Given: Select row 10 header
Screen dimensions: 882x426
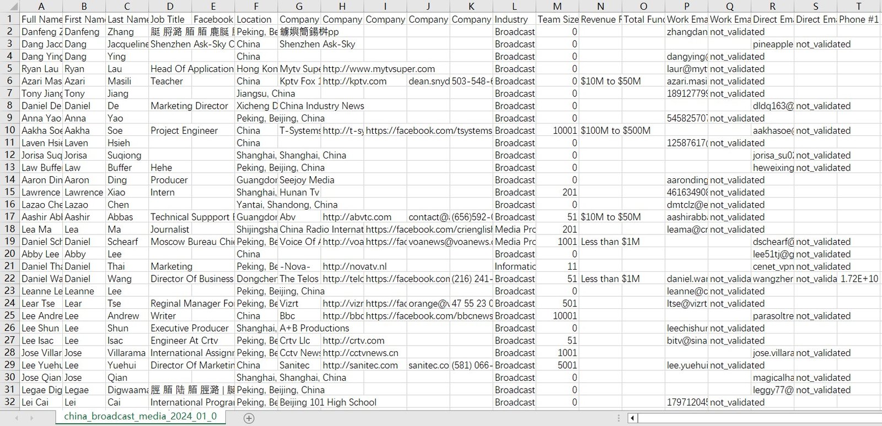Looking at the screenshot, I should 9,130.
